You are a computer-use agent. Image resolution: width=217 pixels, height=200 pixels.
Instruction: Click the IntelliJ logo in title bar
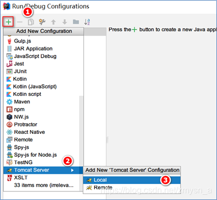coord(6,6)
